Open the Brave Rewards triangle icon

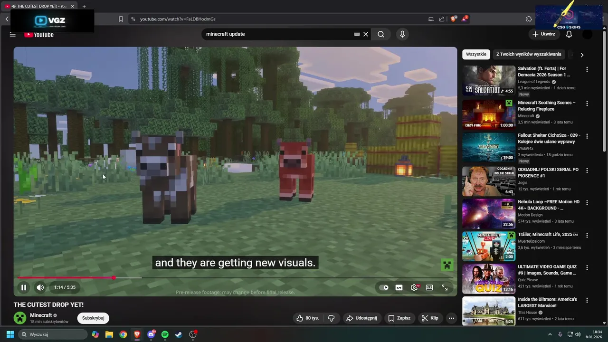click(x=465, y=19)
